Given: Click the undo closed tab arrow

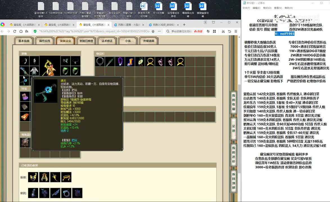Looking at the screenshot, I should point(229,31).
